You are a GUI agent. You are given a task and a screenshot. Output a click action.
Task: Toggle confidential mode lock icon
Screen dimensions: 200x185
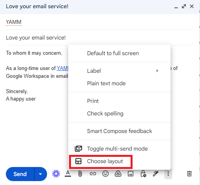(x=143, y=174)
